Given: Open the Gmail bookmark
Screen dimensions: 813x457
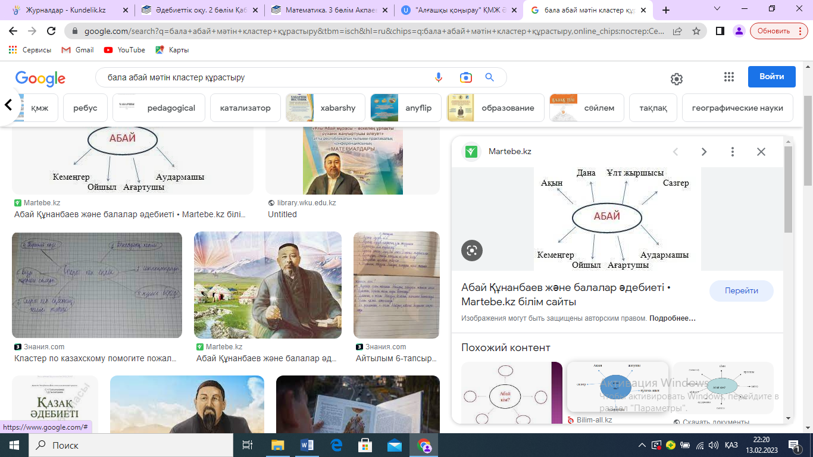Looking at the screenshot, I should tap(78, 50).
